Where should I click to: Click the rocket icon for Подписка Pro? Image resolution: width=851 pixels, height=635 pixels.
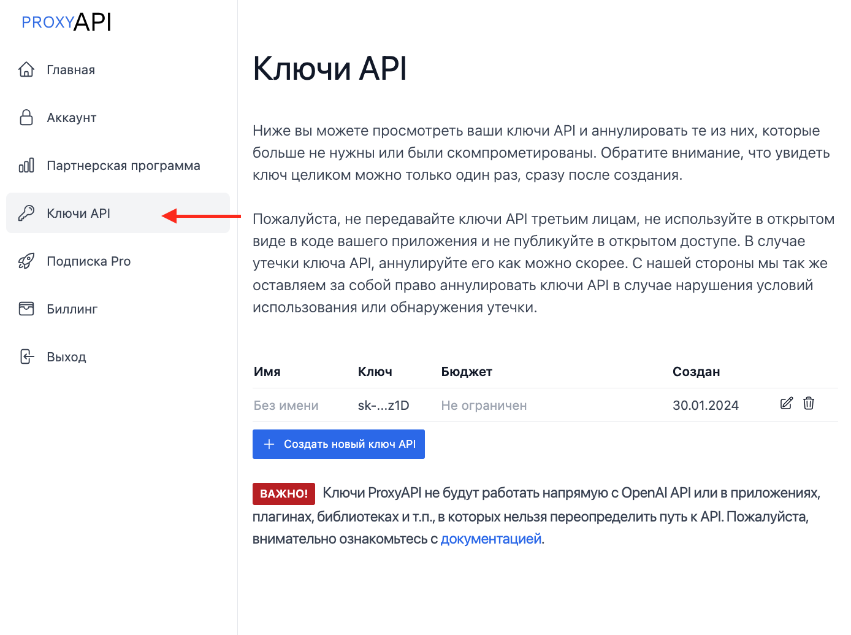coord(26,261)
